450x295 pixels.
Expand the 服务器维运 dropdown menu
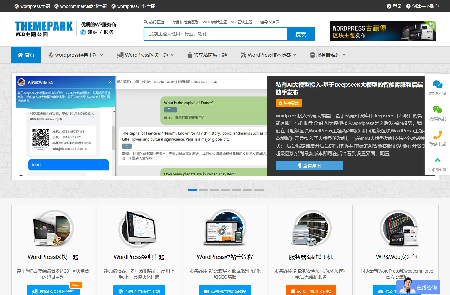[344, 55]
